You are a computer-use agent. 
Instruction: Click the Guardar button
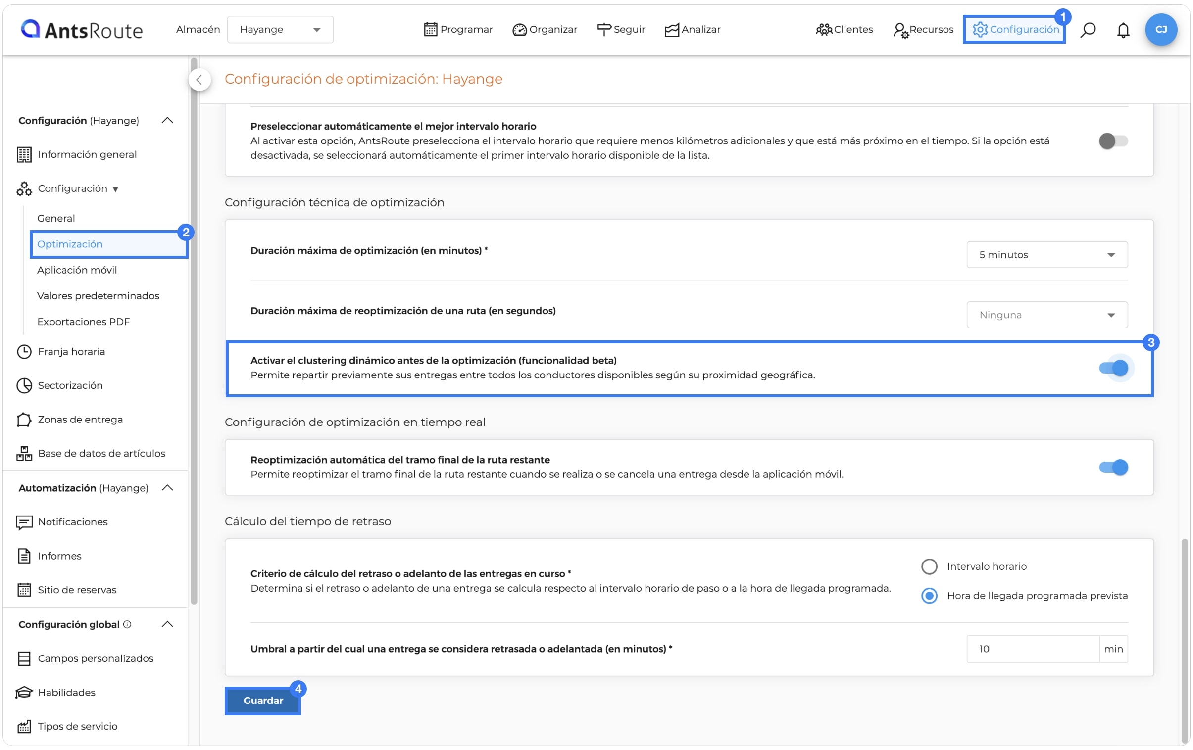point(262,701)
